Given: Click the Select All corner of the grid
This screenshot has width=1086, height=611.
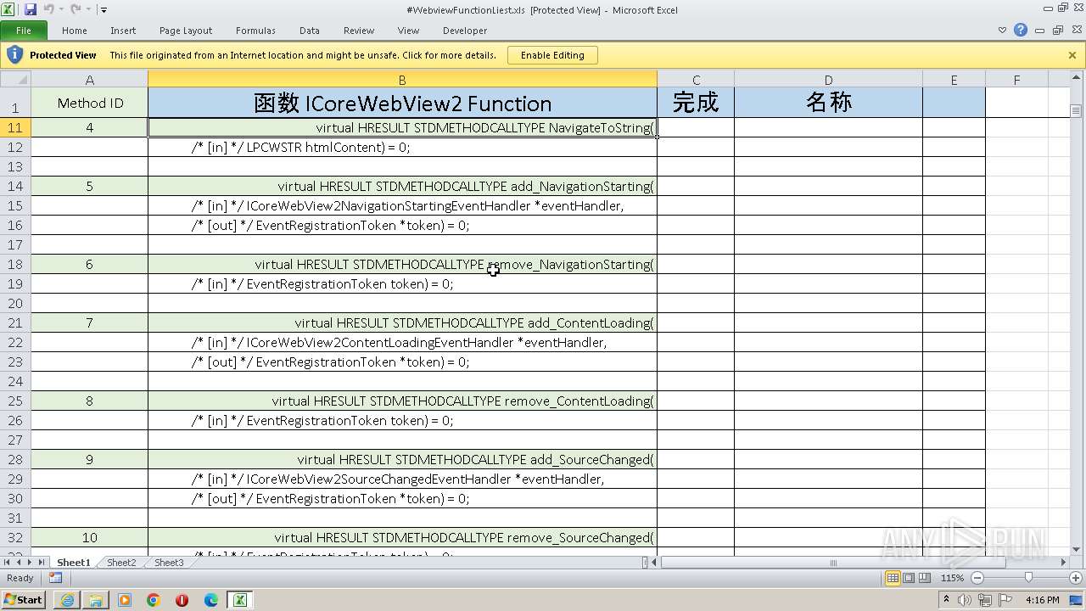Looking at the screenshot, I should (15, 80).
